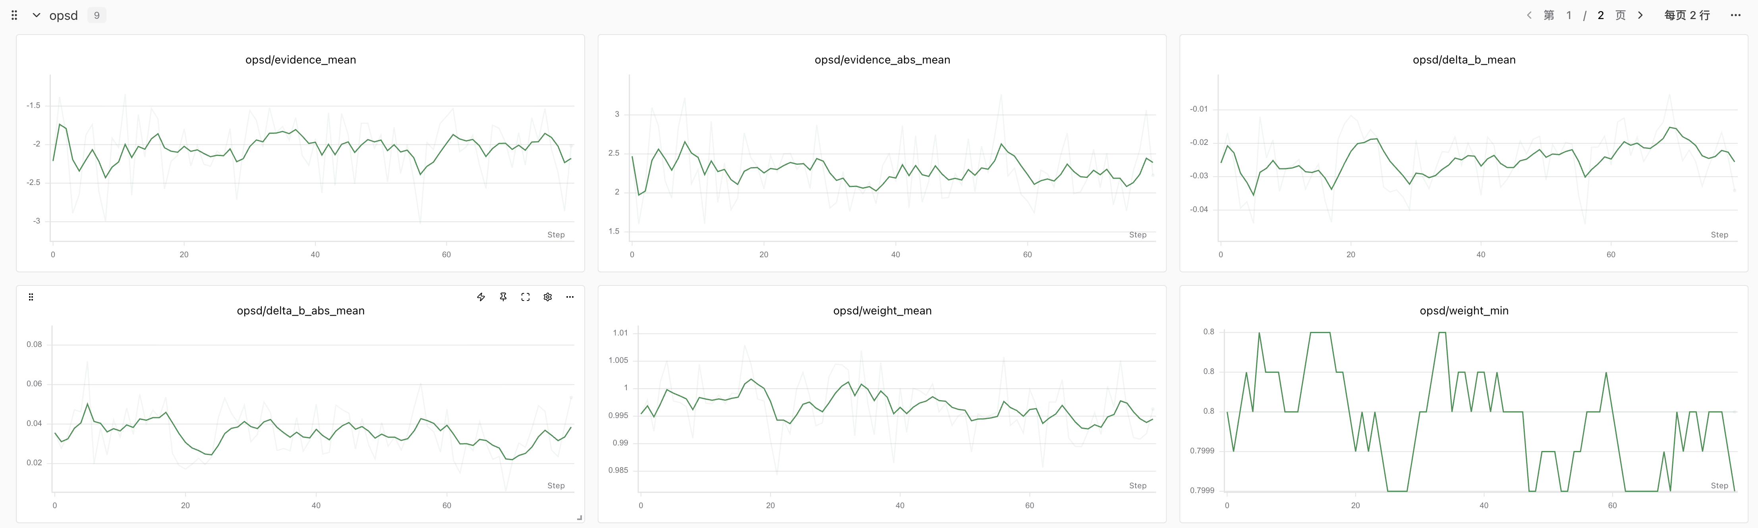Click the current page number 1 field
The height and width of the screenshot is (528, 1758).
click(x=1569, y=15)
